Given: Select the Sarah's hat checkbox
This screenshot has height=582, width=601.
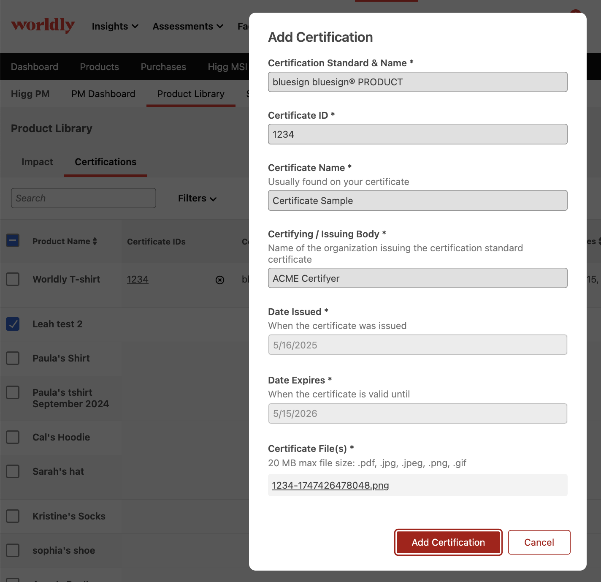Looking at the screenshot, I should 13,471.
